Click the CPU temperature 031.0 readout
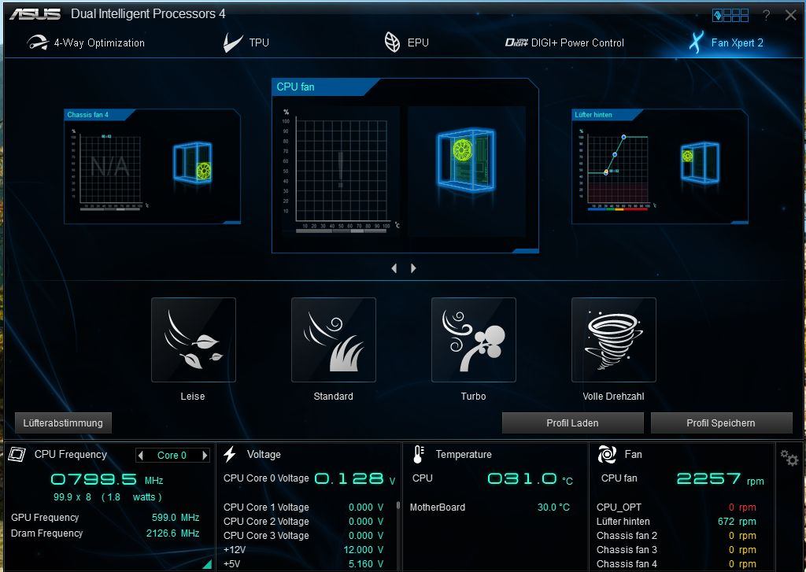 [x=530, y=479]
